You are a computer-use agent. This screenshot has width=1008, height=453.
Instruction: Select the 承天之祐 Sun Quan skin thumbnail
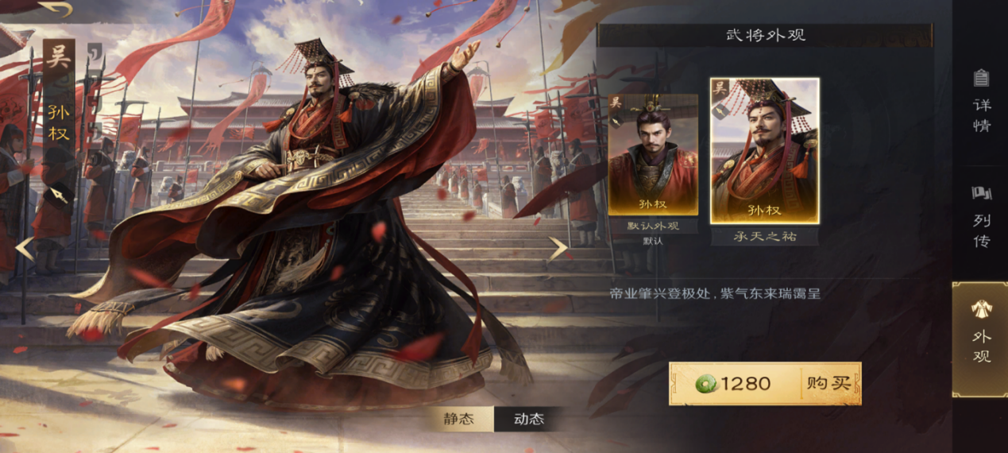(x=765, y=151)
